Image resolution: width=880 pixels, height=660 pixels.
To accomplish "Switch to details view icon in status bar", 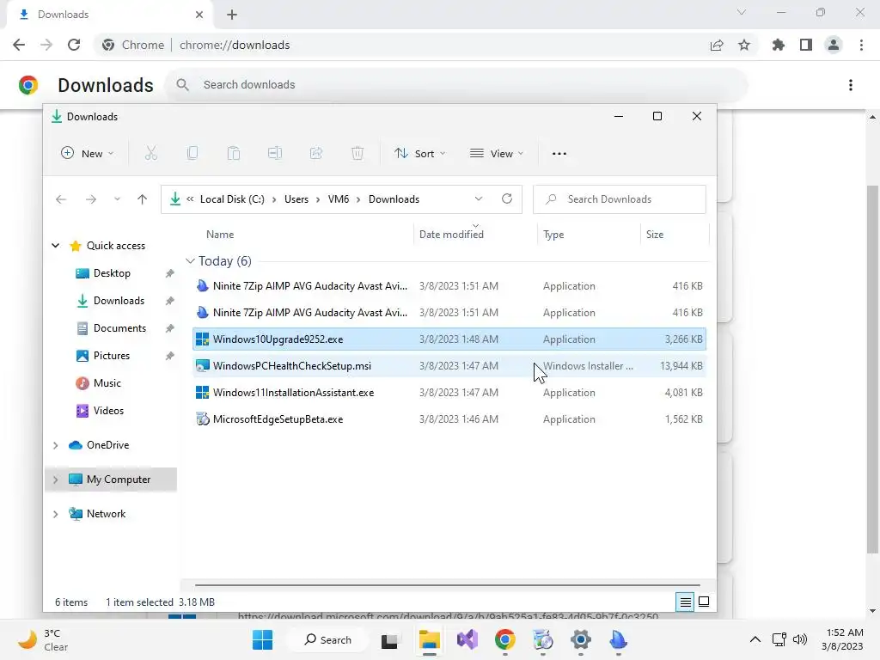I will (x=685, y=602).
